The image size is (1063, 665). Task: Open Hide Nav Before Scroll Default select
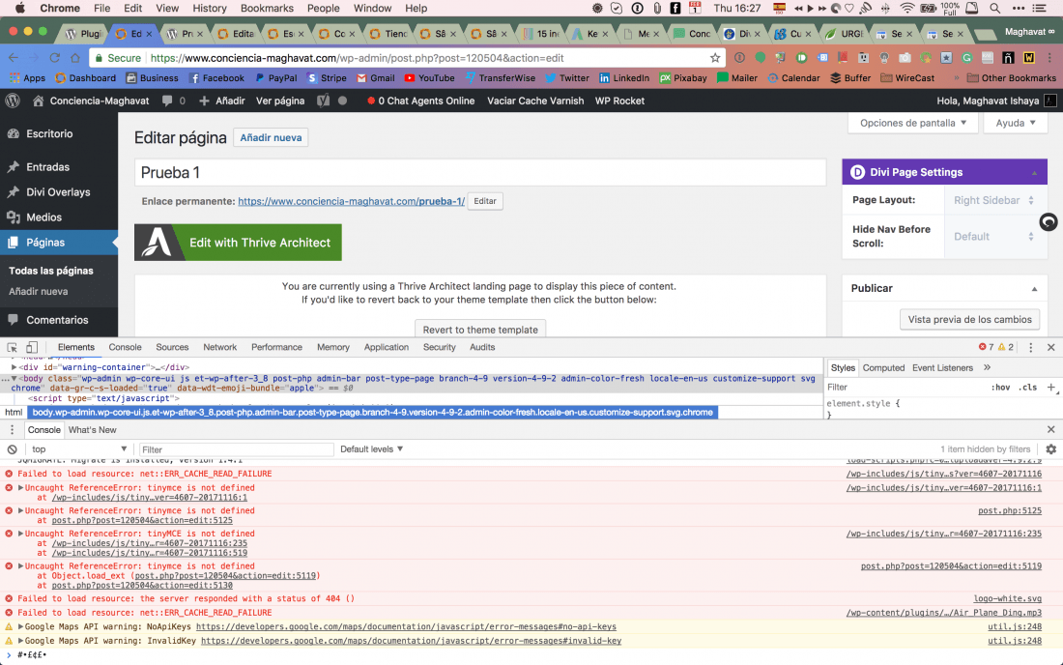(993, 237)
